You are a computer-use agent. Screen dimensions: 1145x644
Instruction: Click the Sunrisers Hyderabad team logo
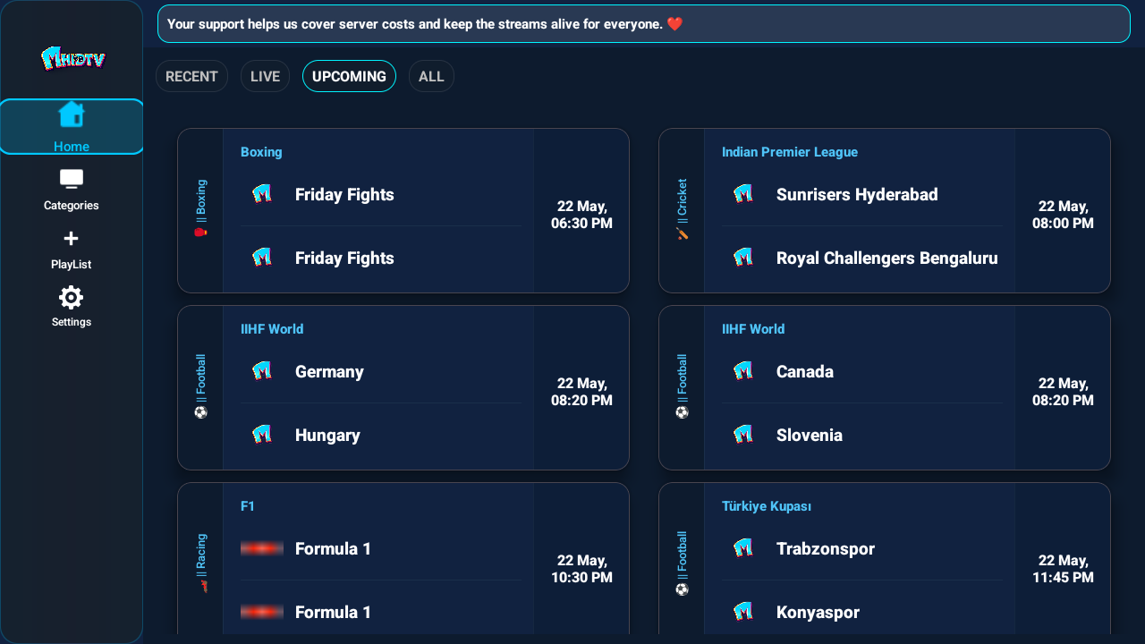(x=743, y=194)
